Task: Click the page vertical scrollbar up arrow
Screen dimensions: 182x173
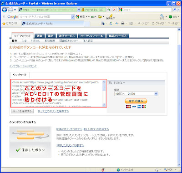Action: tap(179, 30)
